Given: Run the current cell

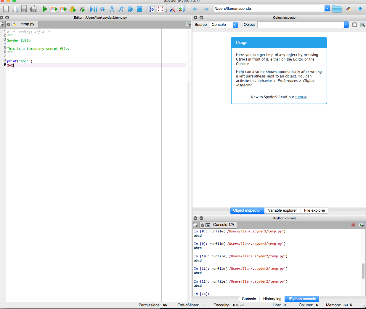Looking at the screenshot, I should click(54, 9).
